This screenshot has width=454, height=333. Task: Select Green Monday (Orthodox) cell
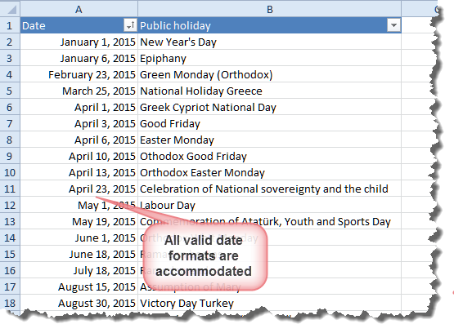coord(270,74)
